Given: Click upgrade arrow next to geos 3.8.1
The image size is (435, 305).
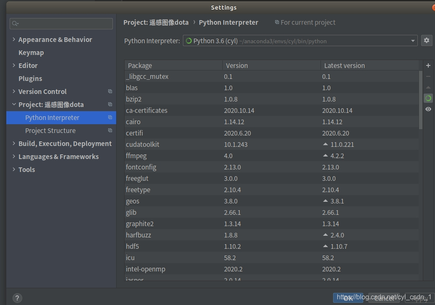Looking at the screenshot, I should pos(326,201).
